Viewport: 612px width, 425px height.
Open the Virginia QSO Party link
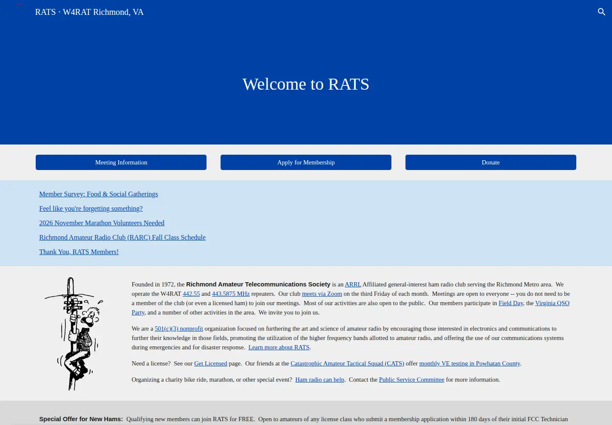[x=552, y=303]
